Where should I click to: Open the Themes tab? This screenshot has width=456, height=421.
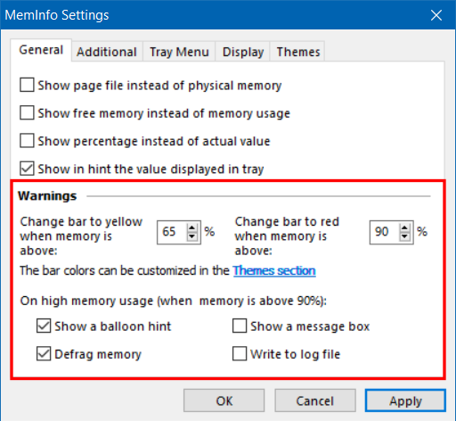click(298, 52)
